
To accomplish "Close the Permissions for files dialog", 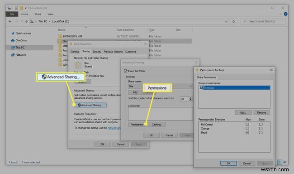I will click(x=271, y=70).
